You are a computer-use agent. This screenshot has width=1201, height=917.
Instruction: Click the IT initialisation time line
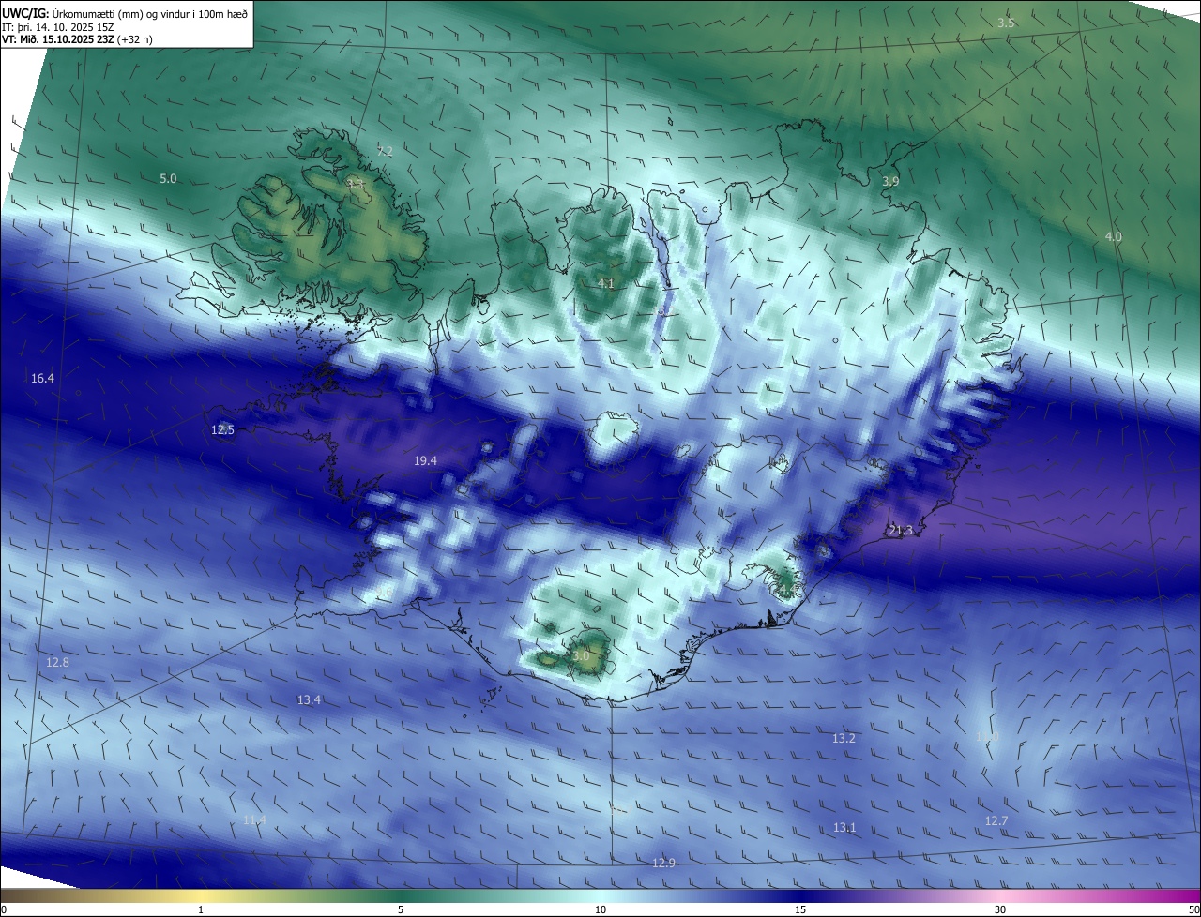(58, 26)
